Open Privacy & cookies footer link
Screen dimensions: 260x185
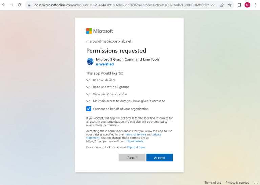[x=237, y=183]
